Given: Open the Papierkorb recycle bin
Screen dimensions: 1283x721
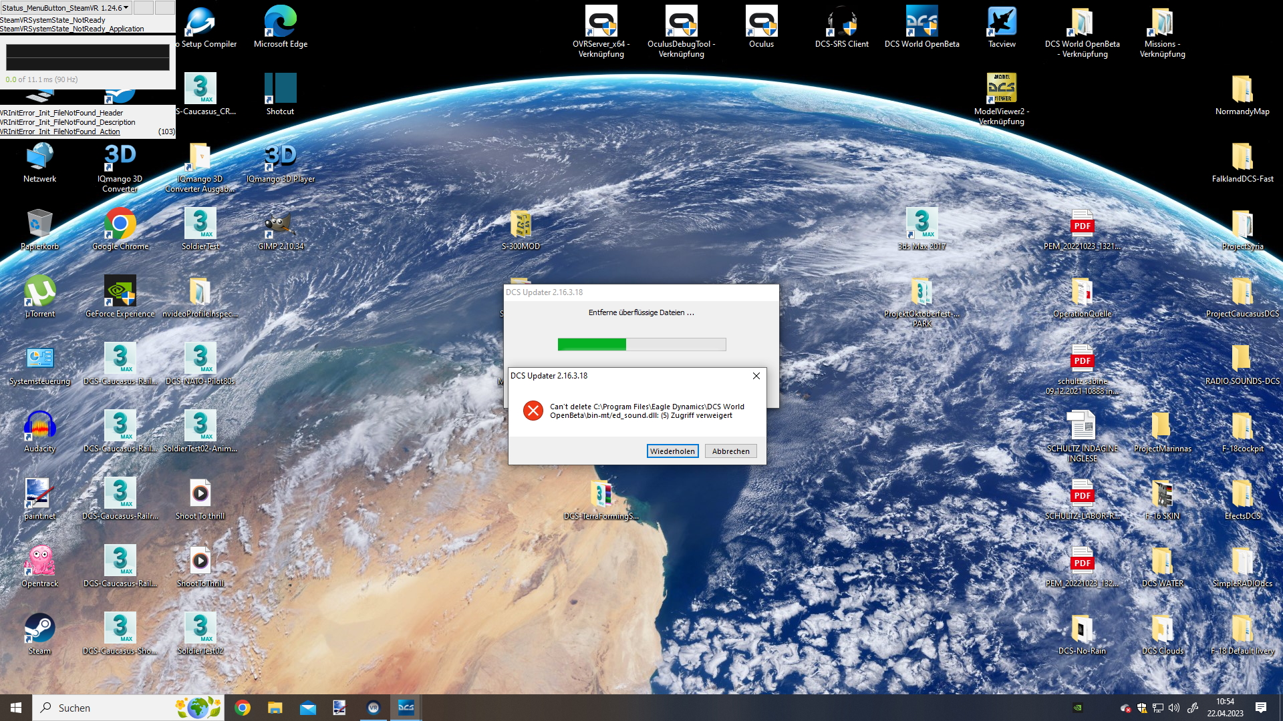Looking at the screenshot, I should pos(40,230).
